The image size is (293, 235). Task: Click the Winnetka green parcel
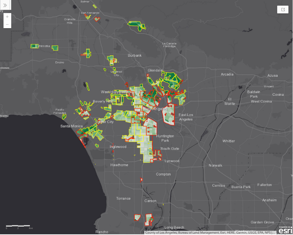pos(34,46)
